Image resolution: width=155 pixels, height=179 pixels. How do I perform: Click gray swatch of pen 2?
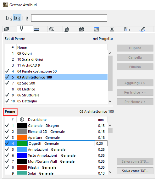coord(22,132)
